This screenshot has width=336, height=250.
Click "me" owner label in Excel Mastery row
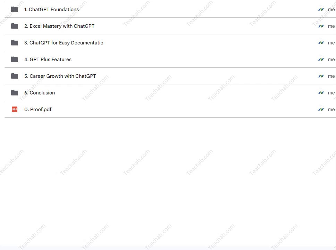pos(331,26)
